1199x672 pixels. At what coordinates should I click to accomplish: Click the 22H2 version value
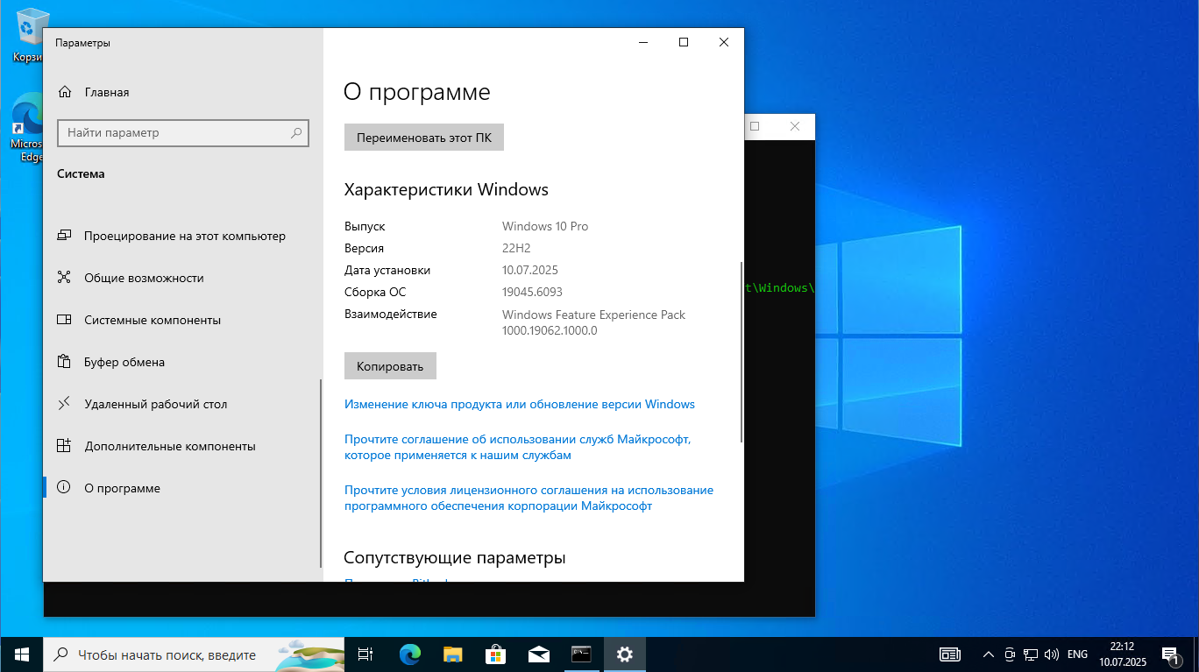tap(516, 248)
